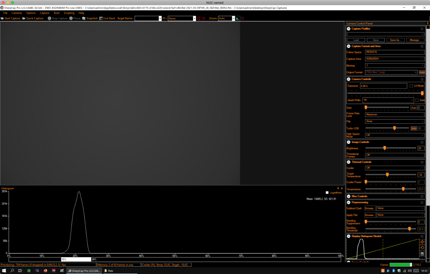430x274 pixels.
Task: Take a Snapshot from the toolbar
Action: click(x=90, y=18)
